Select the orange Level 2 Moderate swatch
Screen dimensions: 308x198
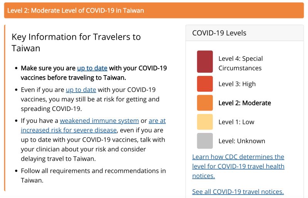tap(205, 103)
